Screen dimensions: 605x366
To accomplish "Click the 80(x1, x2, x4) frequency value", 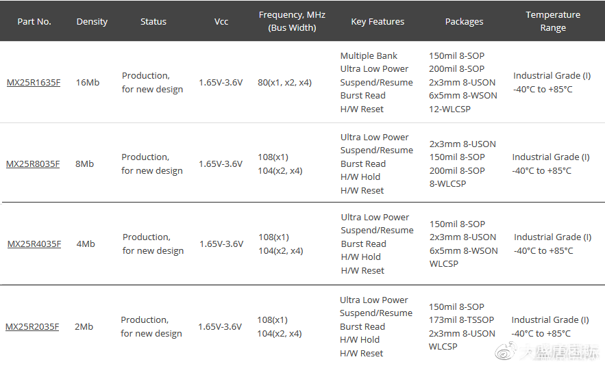I will 284,83.
